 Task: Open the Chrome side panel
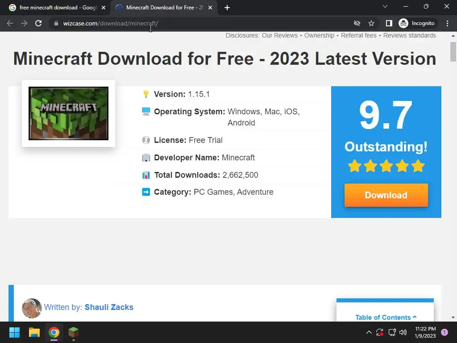click(389, 23)
